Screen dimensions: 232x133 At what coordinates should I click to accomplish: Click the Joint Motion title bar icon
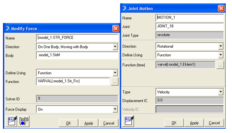click(124, 9)
